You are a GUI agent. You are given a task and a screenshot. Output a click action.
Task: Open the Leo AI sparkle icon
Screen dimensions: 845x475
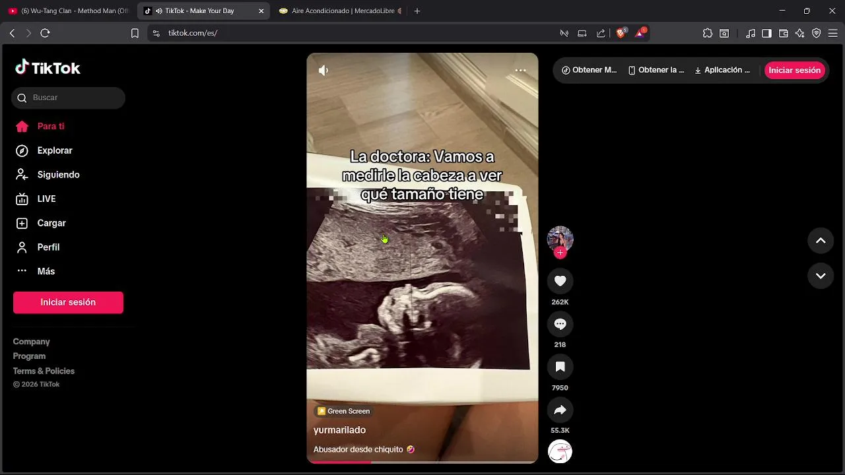[800, 33]
